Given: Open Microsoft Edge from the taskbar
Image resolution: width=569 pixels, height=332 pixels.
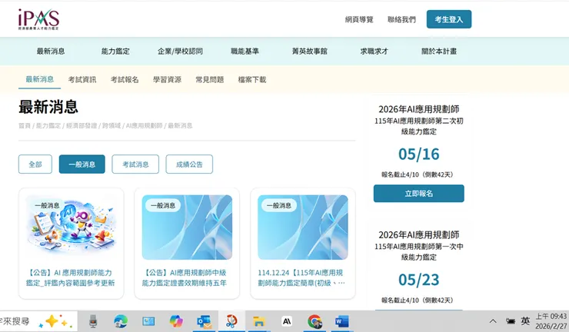Looking at the screenshot, I should [121, 321].
